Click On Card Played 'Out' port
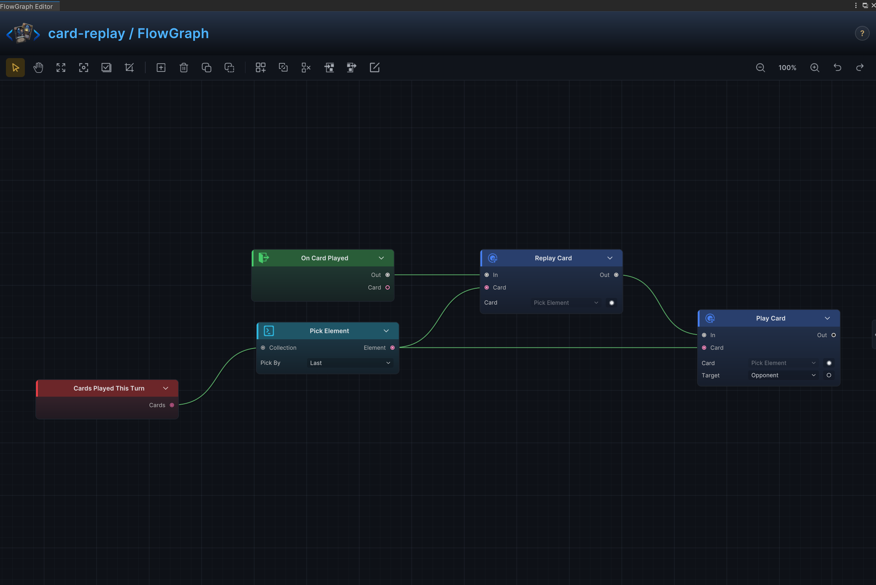876x585 pixels. point(388,275)
